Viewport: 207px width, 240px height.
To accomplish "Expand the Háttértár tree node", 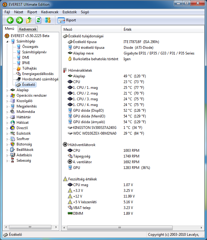I will pos(7,117).
